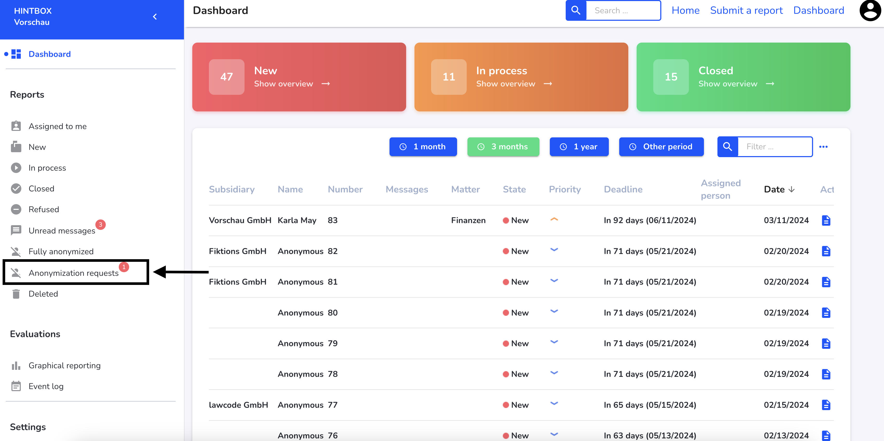Open document icon for report 79
The height and width of the screenshot is (441, 884).
pyautogui.click(x=826, y=343)
